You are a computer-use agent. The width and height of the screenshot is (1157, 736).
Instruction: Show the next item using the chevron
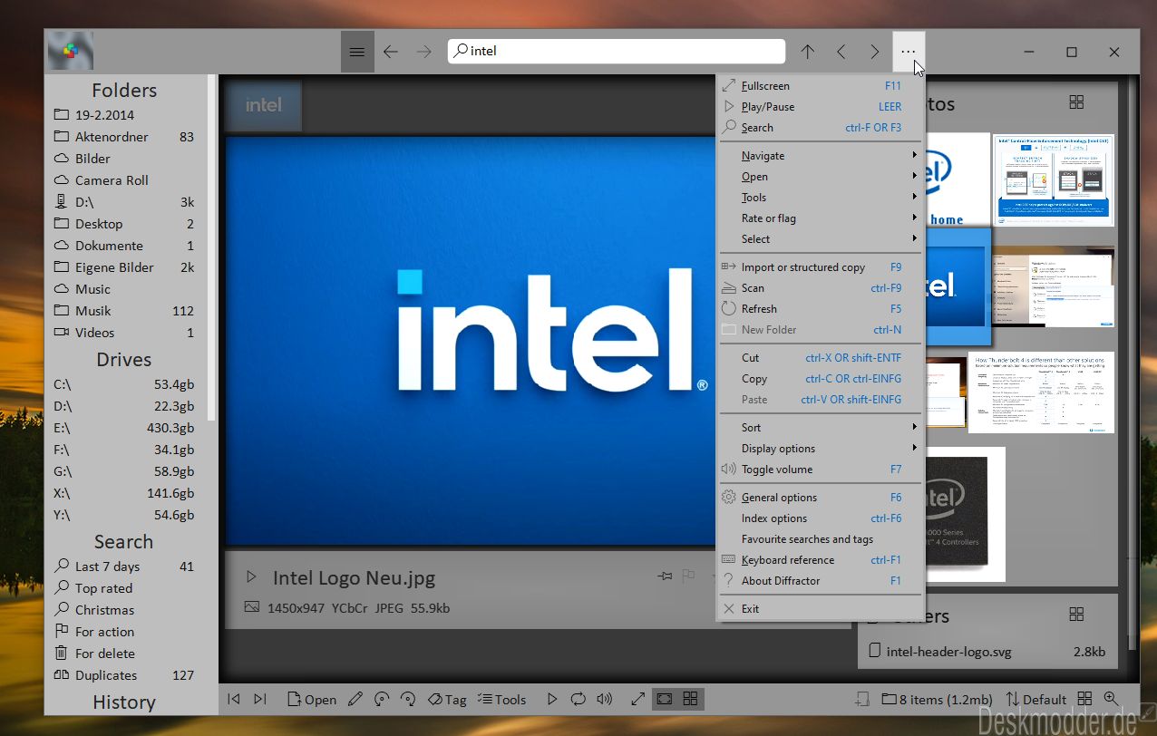click(874, 52)
